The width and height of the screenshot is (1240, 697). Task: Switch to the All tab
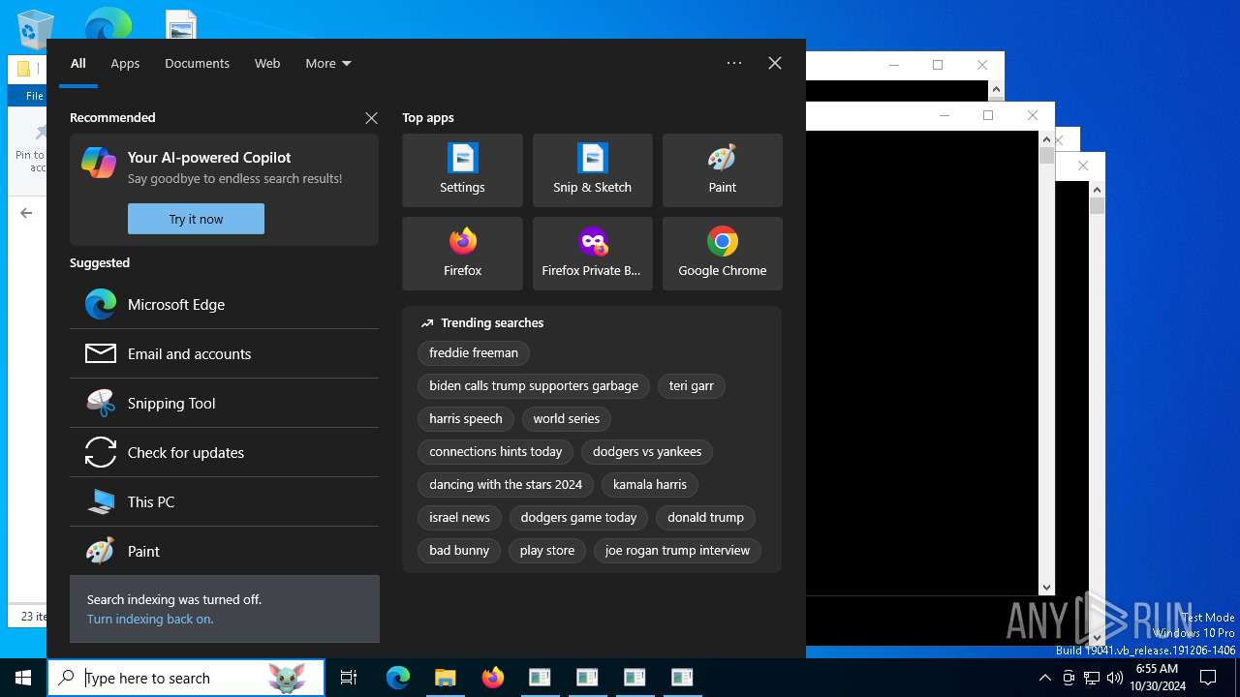78,63
